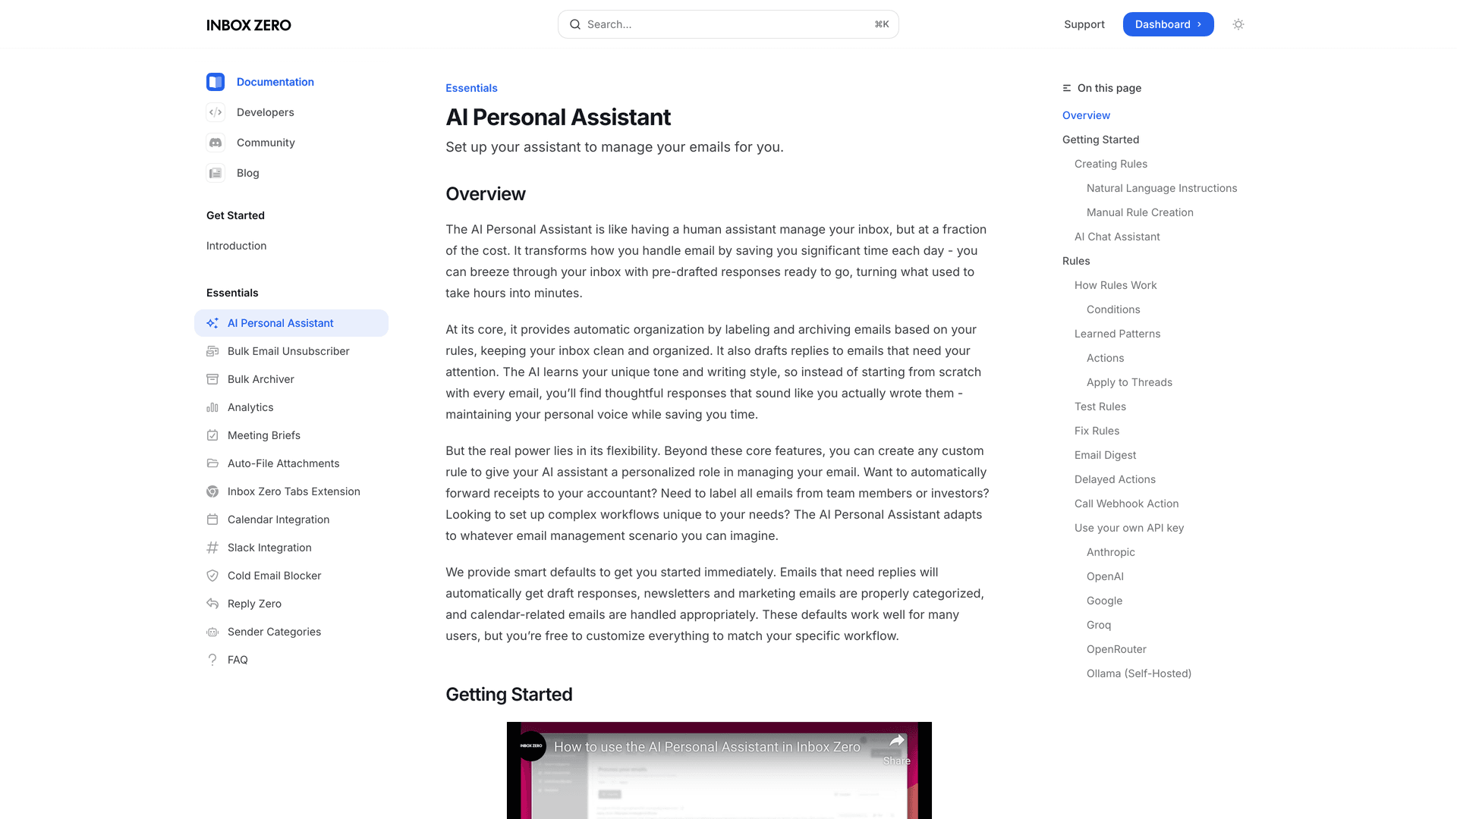Open the Calendar Integration icon
Viewport: 1457px width, 819px height.
213,519
